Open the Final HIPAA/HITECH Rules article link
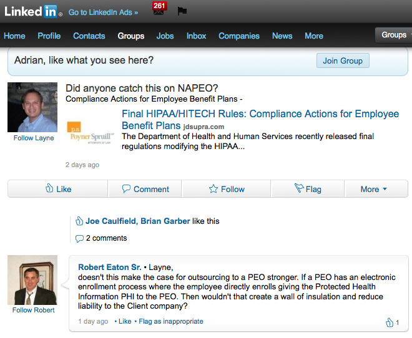 pyautogui.click(x=260, y=120)
